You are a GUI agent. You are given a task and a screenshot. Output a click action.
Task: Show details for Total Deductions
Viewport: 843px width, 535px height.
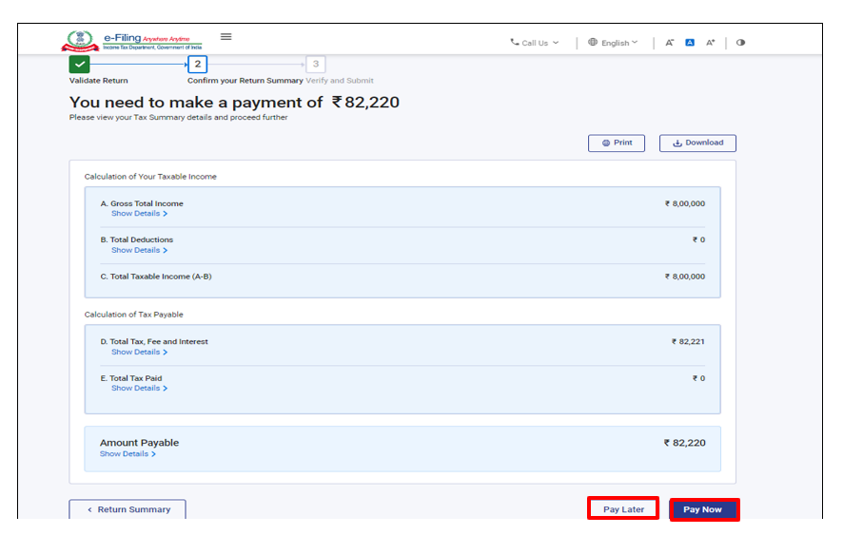point(139,251)
